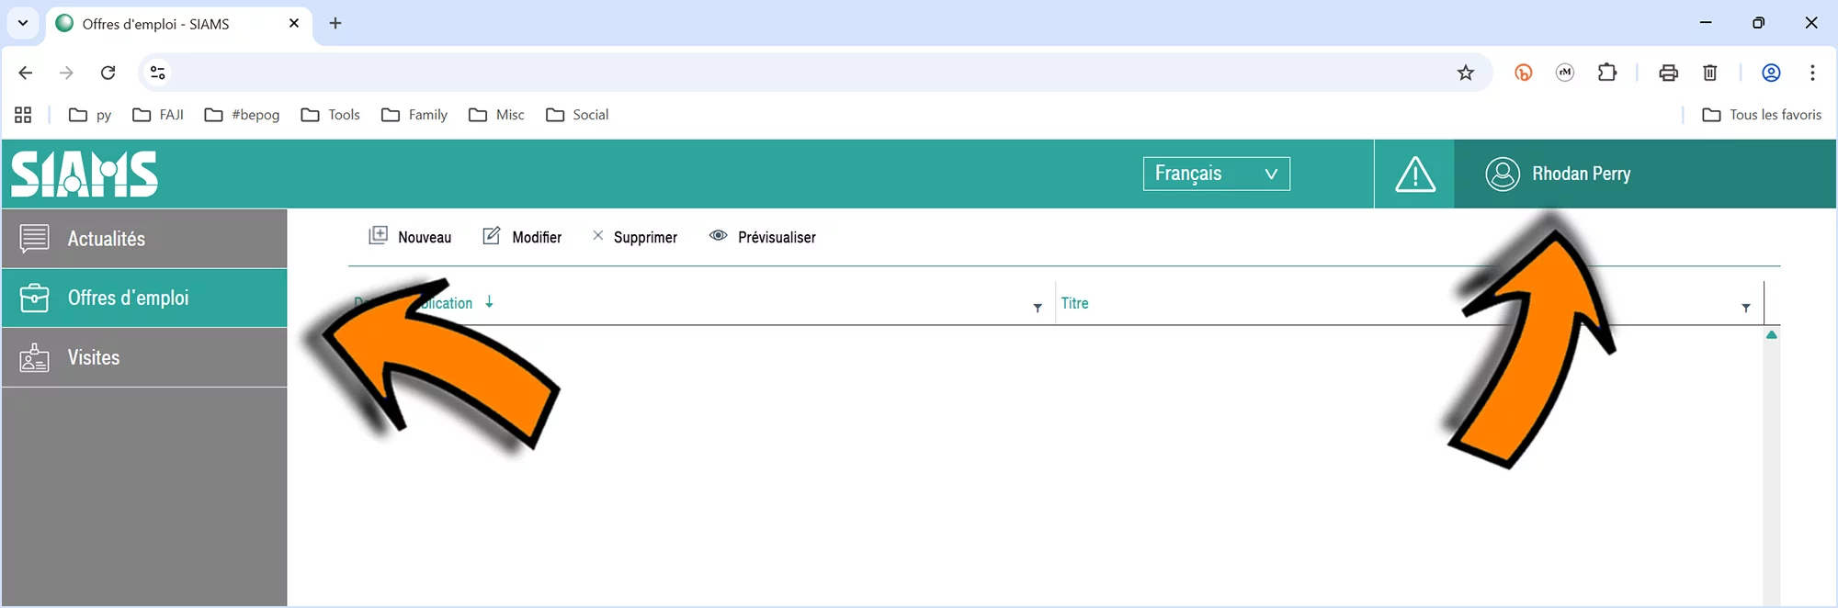Open the Français language dropdown

click(1216, 174)
